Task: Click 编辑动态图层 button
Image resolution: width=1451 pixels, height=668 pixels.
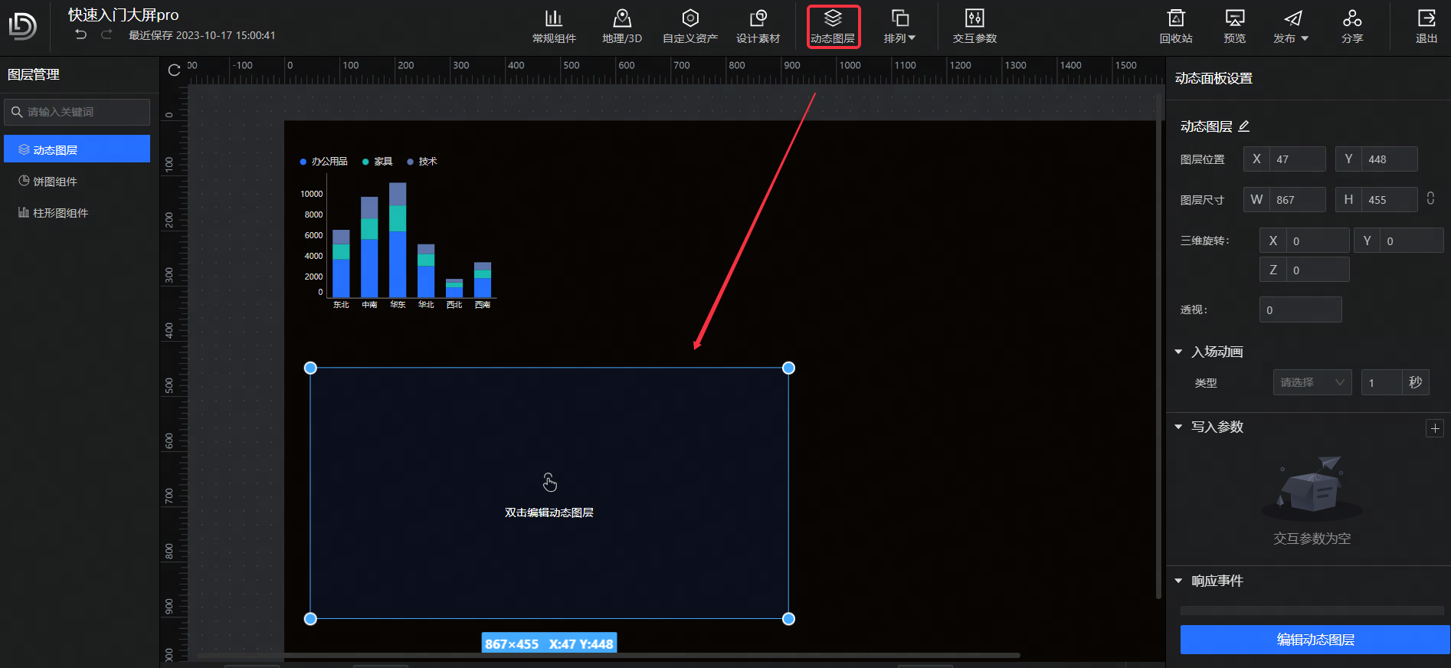Action: [1315, 640]
